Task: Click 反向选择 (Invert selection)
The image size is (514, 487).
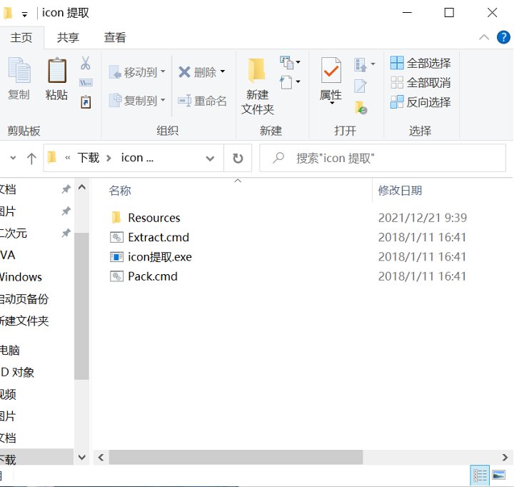Action: tap(420, 102)
